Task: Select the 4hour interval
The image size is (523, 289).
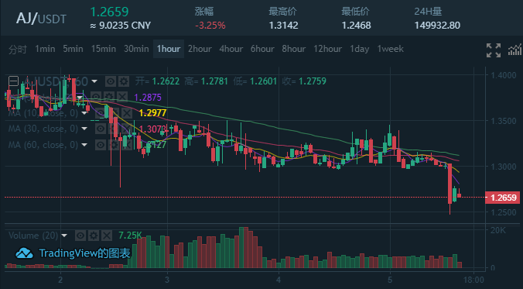Action: pos(231,49)
